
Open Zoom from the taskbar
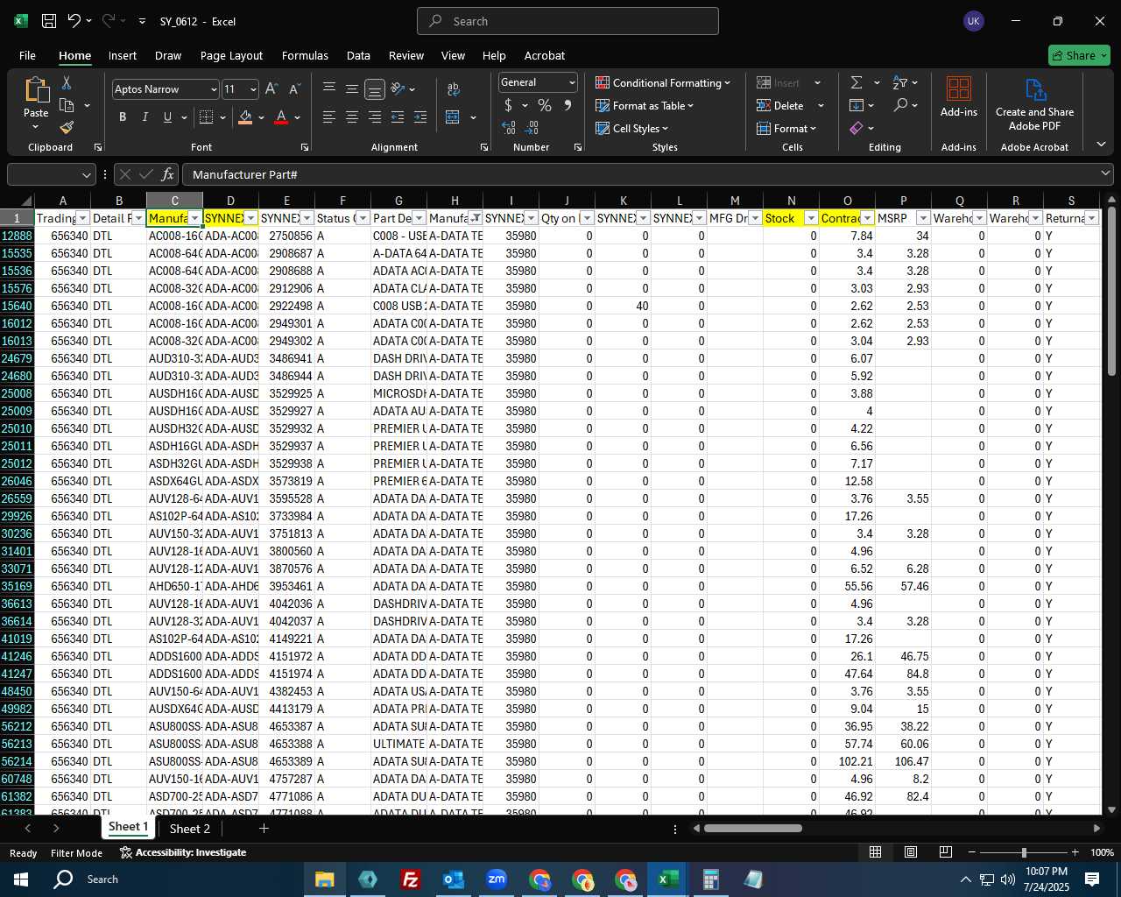(x=497, y=879)
